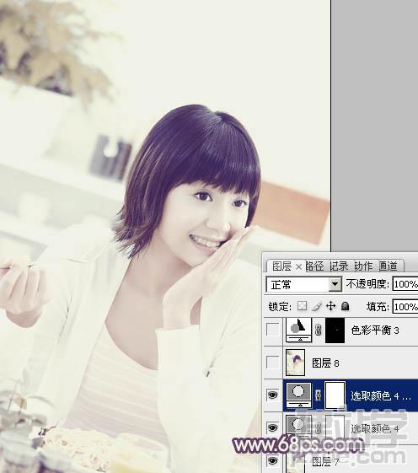Show the 色彩平衡 3 layer visibility
Image resolution: width=418 pixels, height=473 pixels.
273,330
